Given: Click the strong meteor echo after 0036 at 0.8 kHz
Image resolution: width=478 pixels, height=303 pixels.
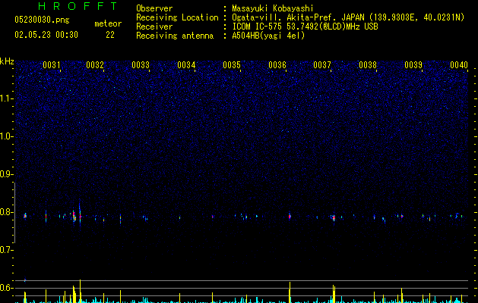Looking at the screenshot, I should pos(290,217).
